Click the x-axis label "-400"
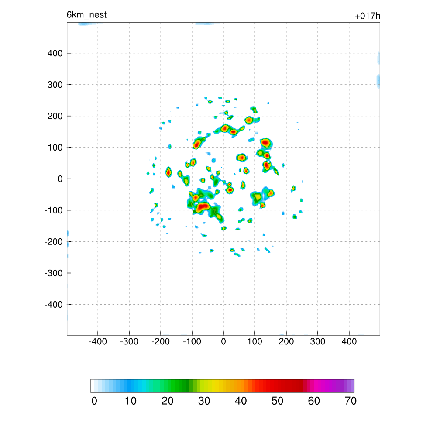The width and height of the screenshot is (447, 447). [x=98, y=341]
